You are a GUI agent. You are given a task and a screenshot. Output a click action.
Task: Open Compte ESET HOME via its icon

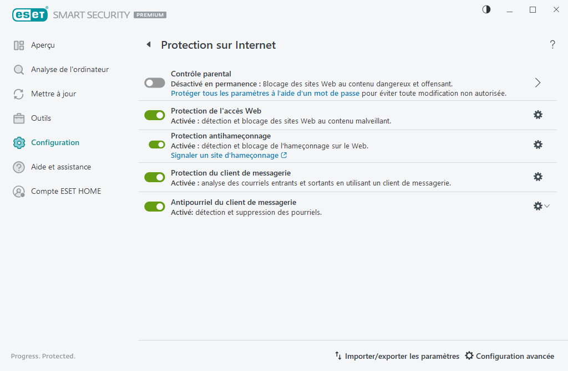point(19,191)
